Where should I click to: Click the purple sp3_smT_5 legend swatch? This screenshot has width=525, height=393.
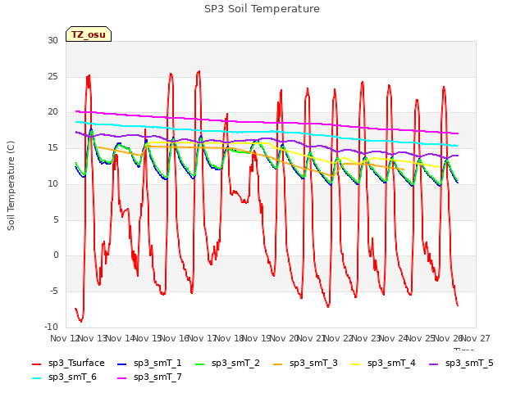click(434, 364)
